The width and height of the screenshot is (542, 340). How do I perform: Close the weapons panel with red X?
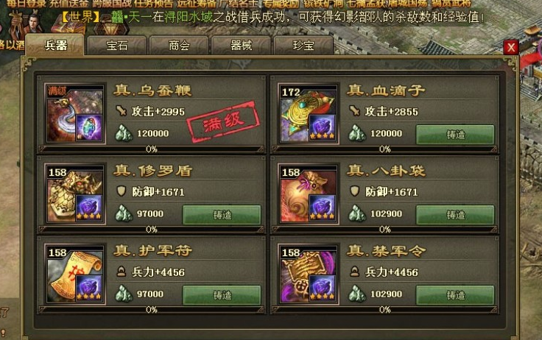[x=511, y=47]
